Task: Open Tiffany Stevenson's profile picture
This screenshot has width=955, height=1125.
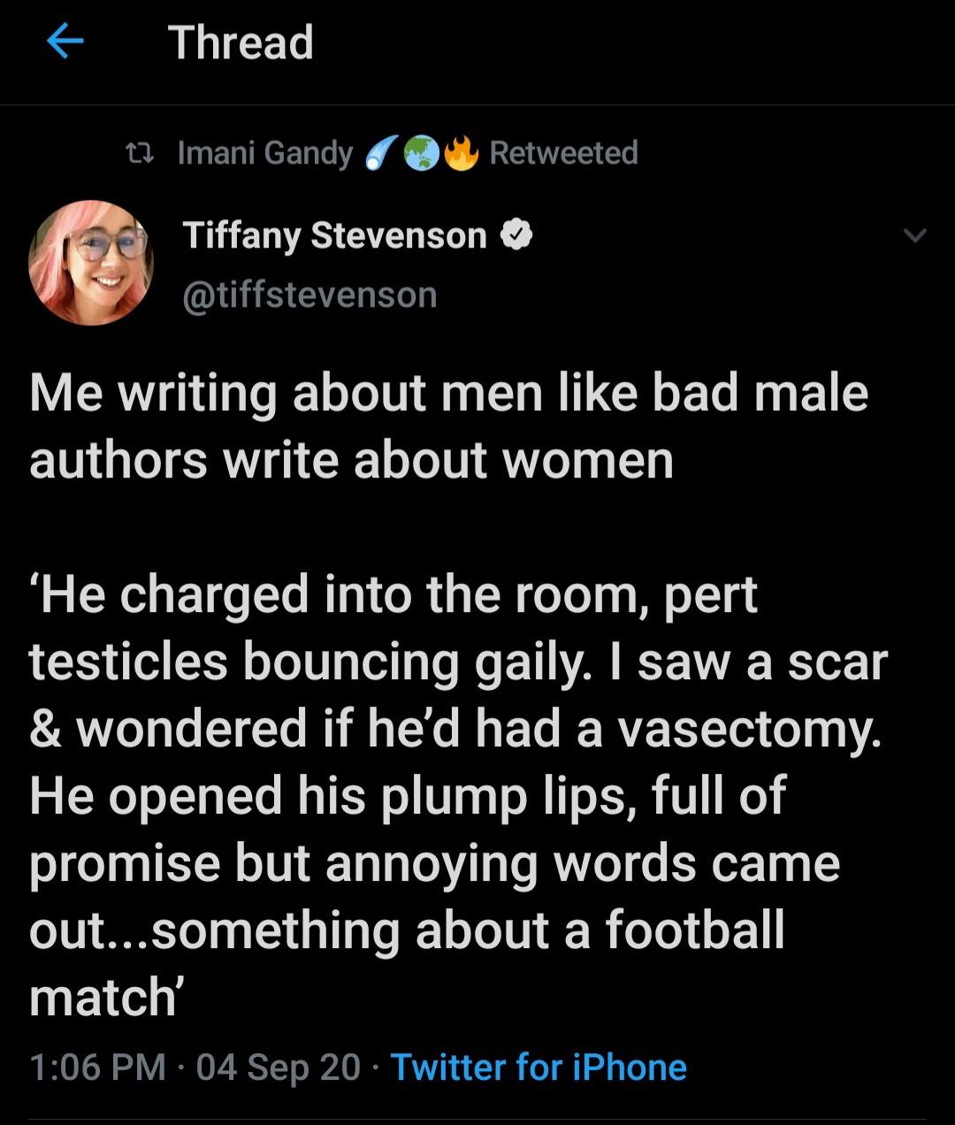Action: [x=91, y=263]
